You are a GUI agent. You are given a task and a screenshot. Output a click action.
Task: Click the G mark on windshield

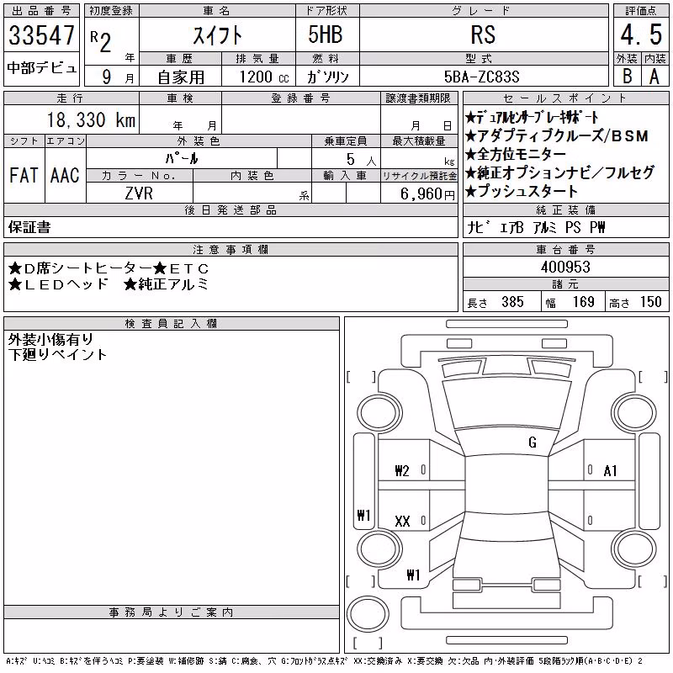click(533, 442)
